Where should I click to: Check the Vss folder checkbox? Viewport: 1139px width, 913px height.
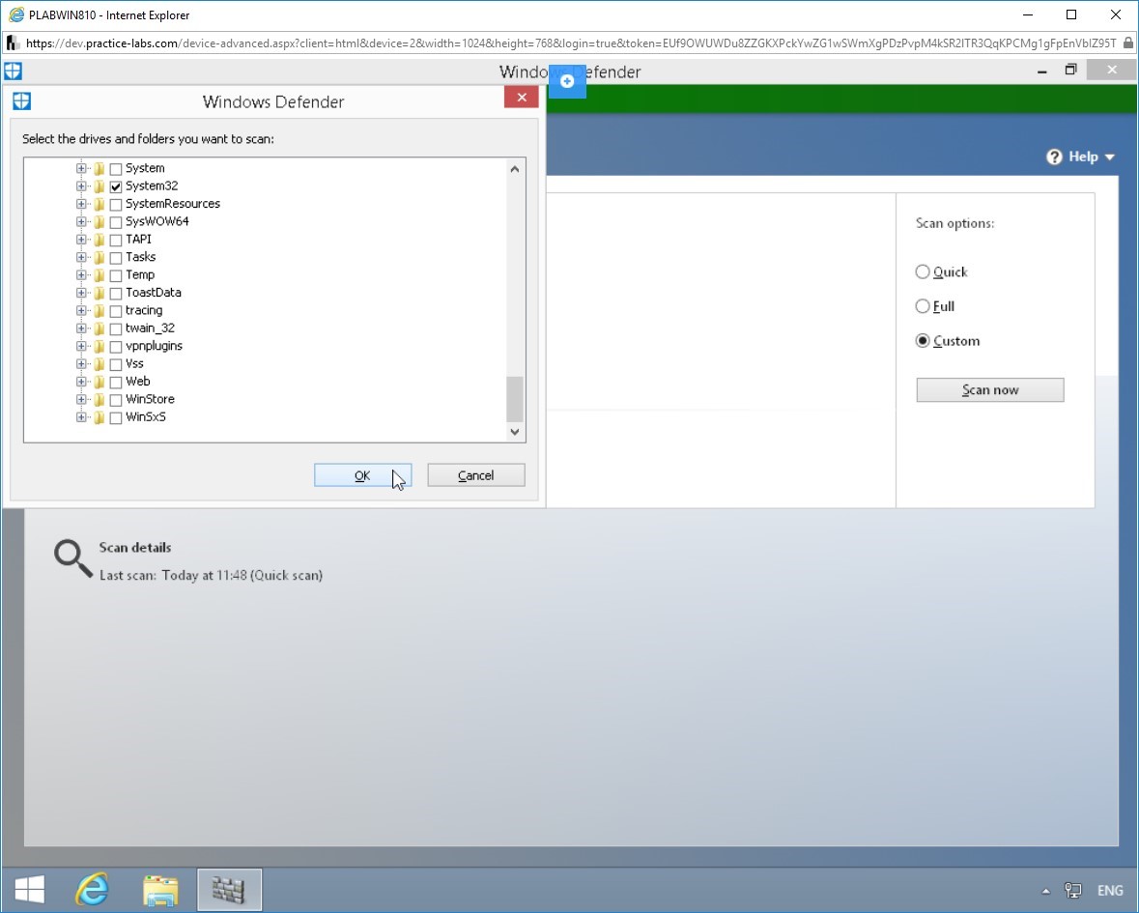tap(116, 364)
